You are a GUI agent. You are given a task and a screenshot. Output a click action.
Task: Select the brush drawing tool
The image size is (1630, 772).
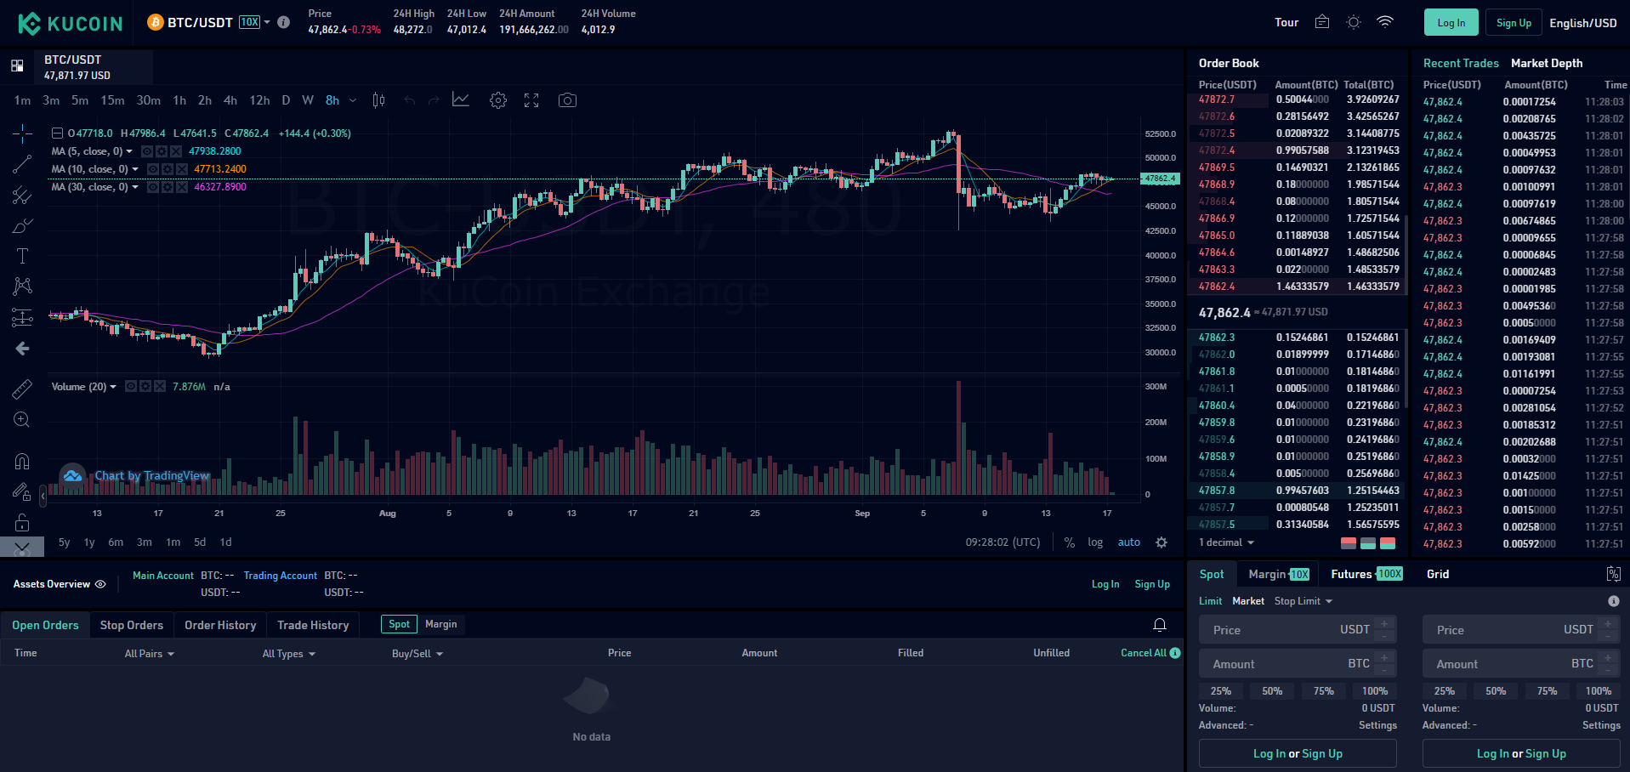tap(22, 226)
